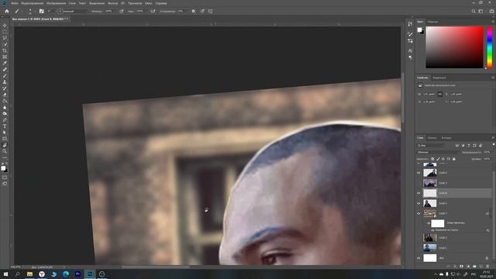
Task: Create a new layer icon
Action: (x=480, y=267)
